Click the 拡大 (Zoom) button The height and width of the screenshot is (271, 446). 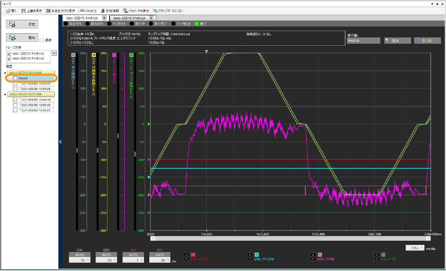(x=397, y=40)
